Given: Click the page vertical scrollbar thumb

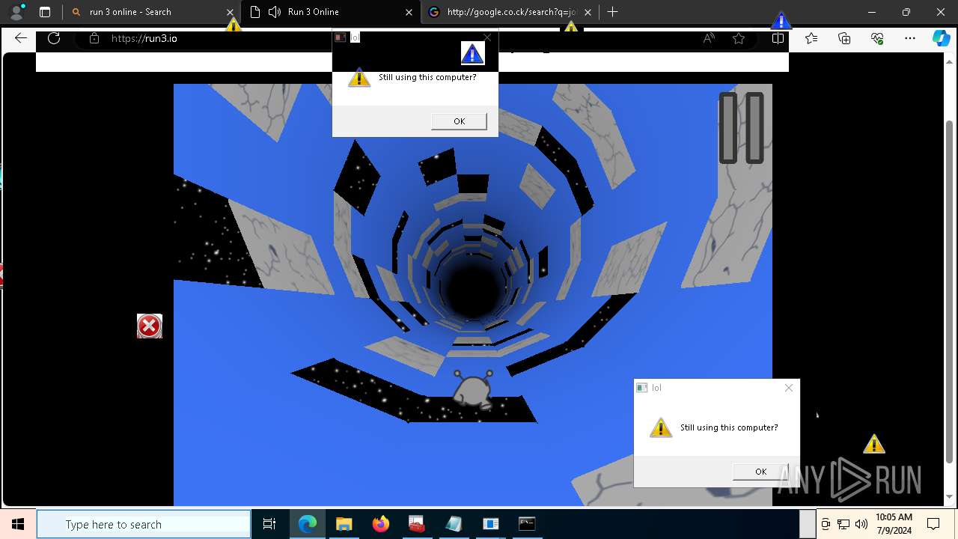Looking at the screenshot, I should 950,290.
